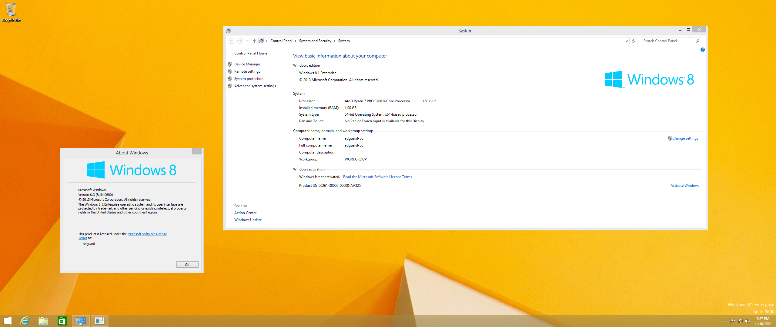The image size is (776, 327).
Task: Click Change settings for computer name
Action: (685, 138)
